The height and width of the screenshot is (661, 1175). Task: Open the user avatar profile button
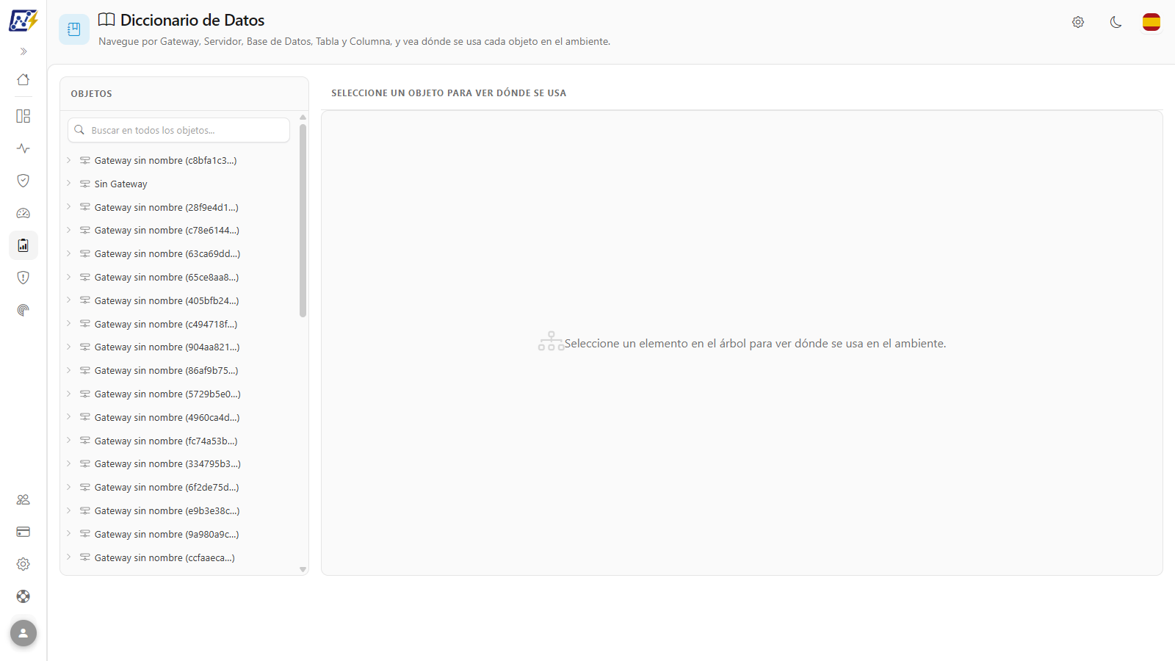[23, 633]
